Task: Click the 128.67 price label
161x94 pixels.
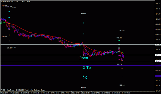Action: coord(13,47)
